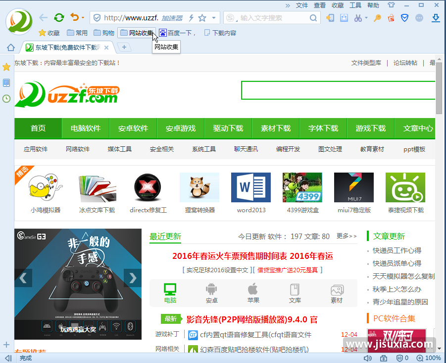Open the 查看 menu
This screenshot has width=446, height=363.
pos(320,5)
